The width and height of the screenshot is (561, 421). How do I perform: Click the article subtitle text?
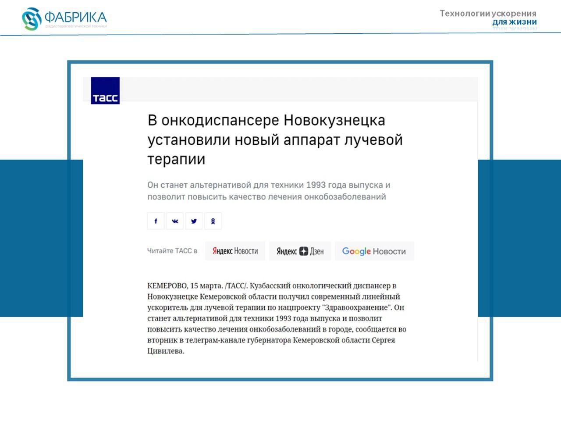pos(269,191)
